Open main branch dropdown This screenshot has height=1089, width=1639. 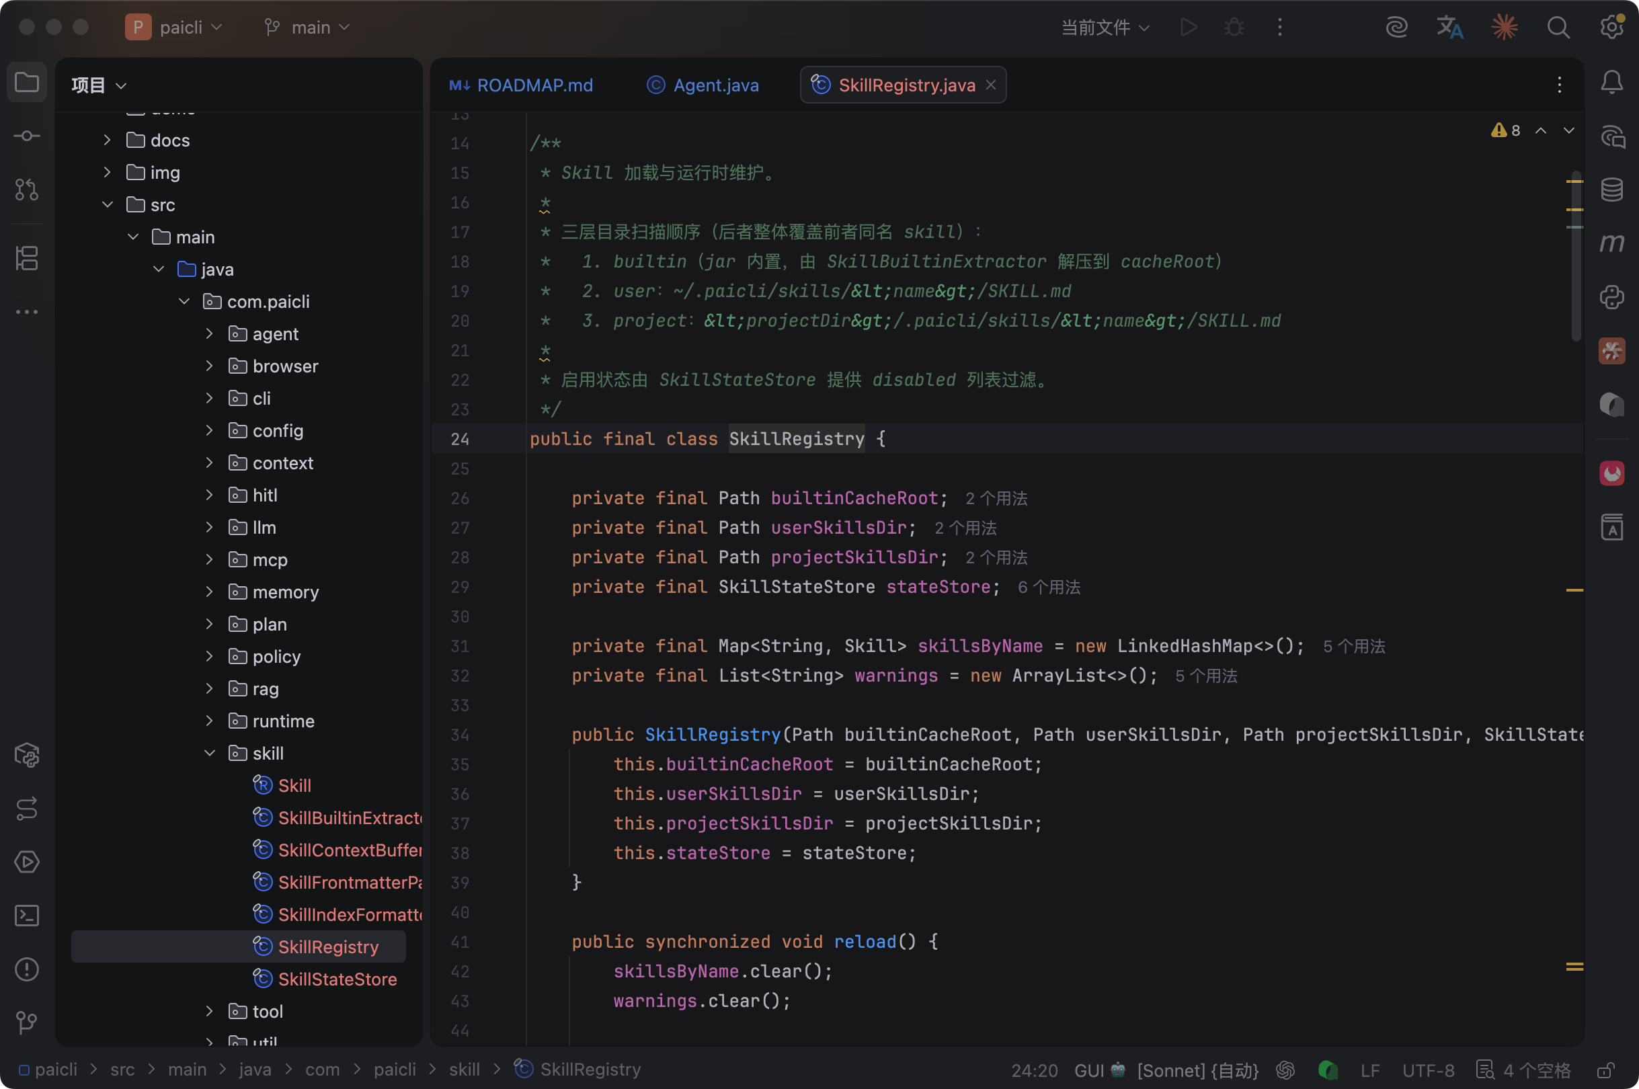pos(307,27)
